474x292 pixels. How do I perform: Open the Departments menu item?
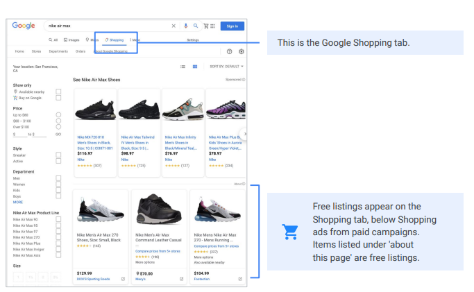(x=58, y=51)
